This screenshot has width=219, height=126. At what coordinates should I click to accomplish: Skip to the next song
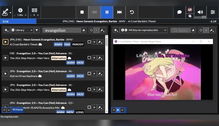click(x=119, y=12)
